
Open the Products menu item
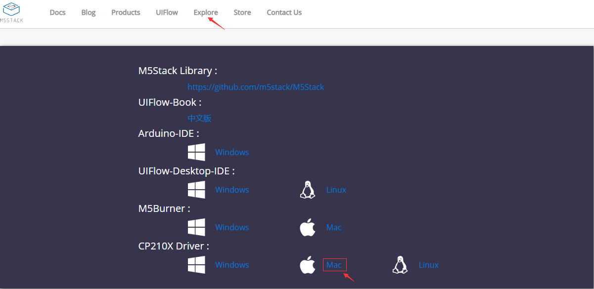(126, 12)
